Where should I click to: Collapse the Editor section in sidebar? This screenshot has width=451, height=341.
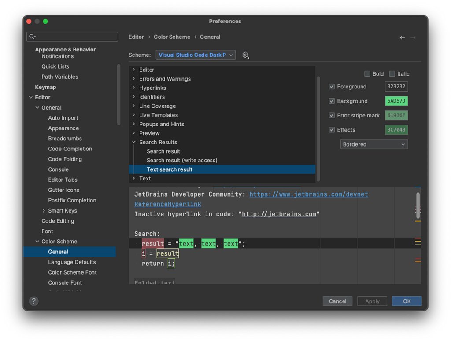31,97
